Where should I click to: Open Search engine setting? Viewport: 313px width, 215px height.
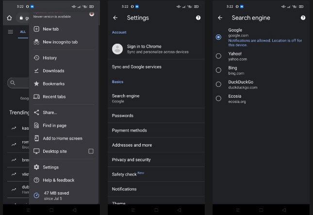coord(156,98)
